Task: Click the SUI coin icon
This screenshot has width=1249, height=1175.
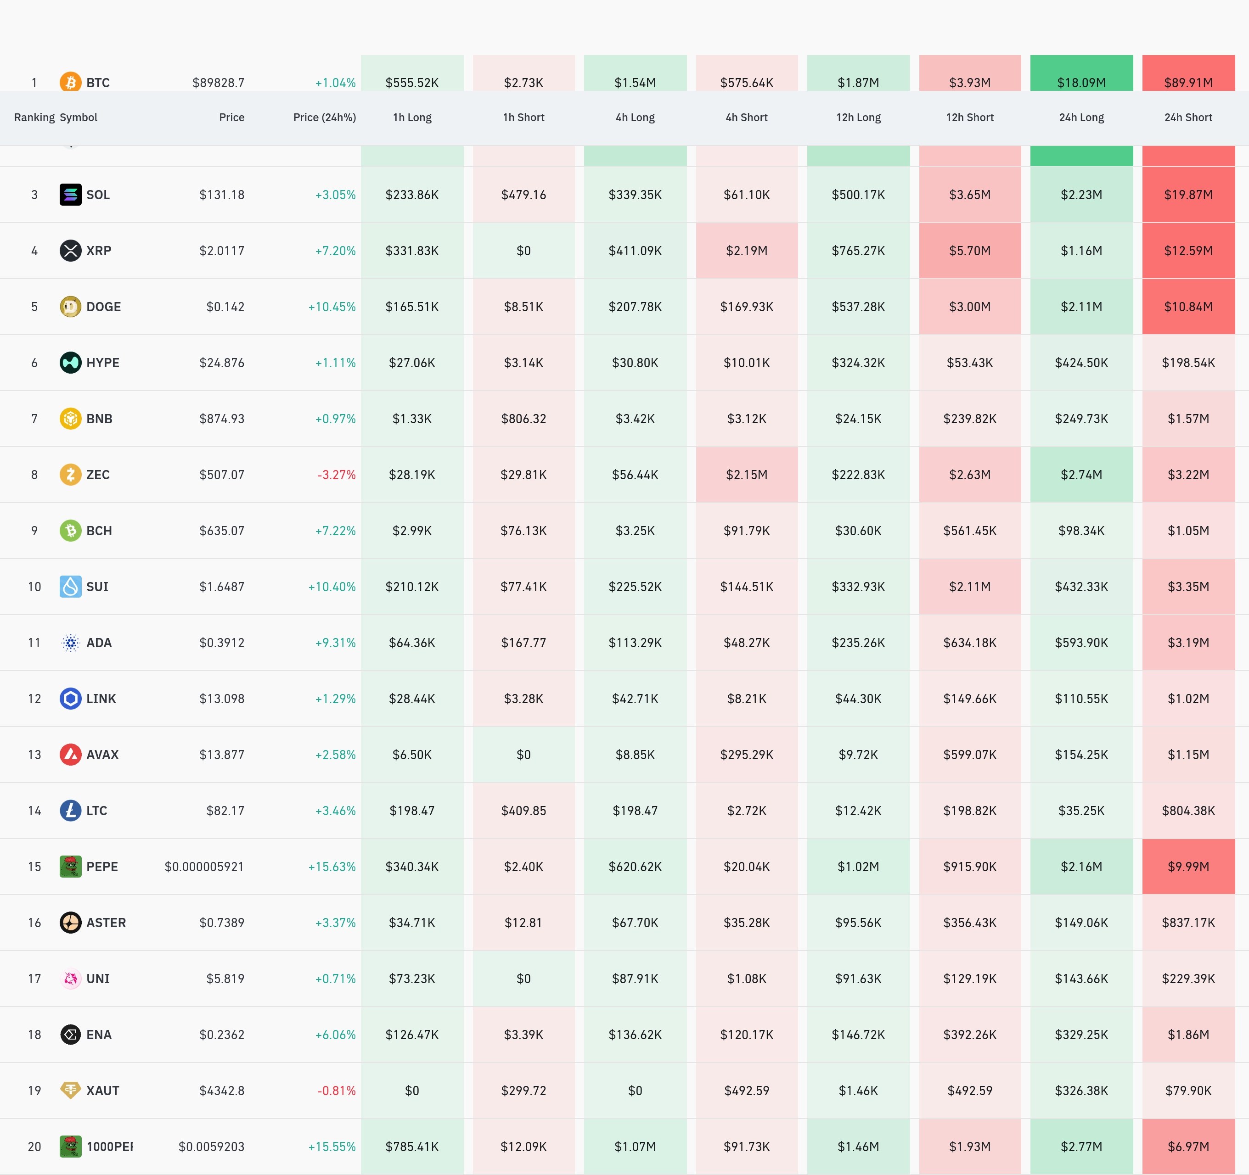Action: point(70,587)
